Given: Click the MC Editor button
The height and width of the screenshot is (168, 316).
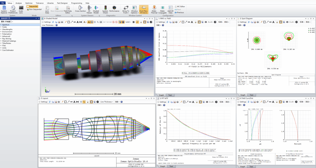Looking at the screenshot, I should click(180, 6).
